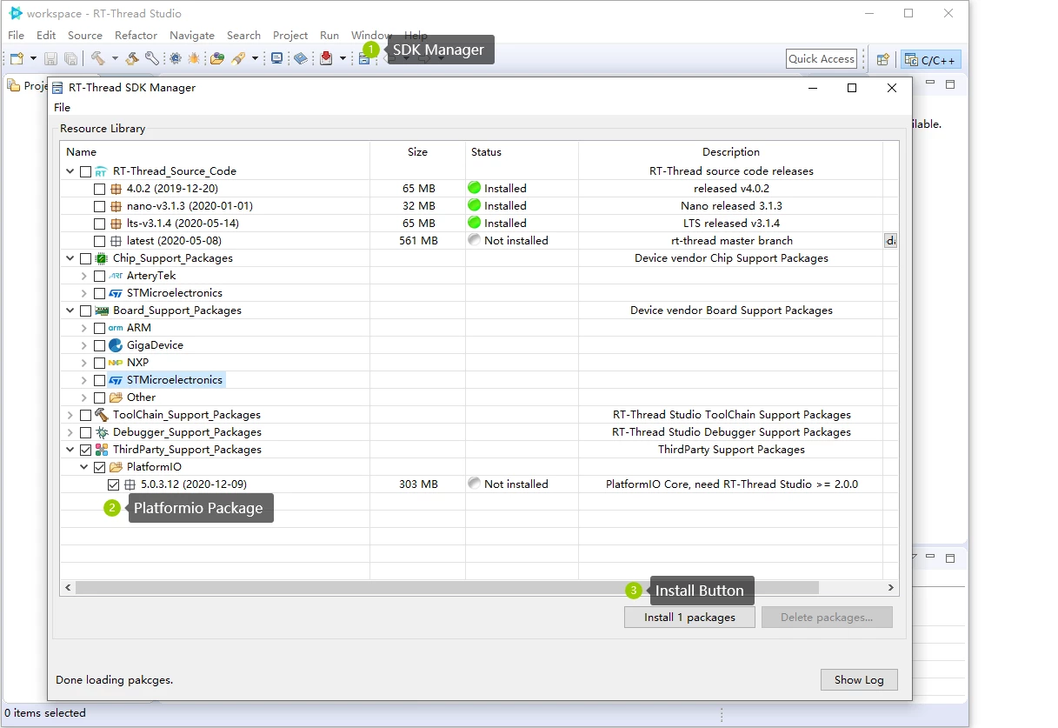Click the flash download pen icon

click(237, 58)
